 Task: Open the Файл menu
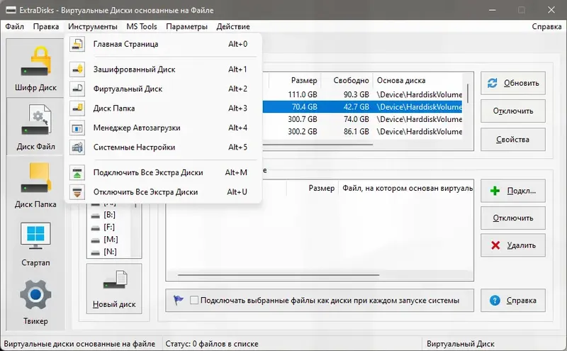click(x=14, y=26)
